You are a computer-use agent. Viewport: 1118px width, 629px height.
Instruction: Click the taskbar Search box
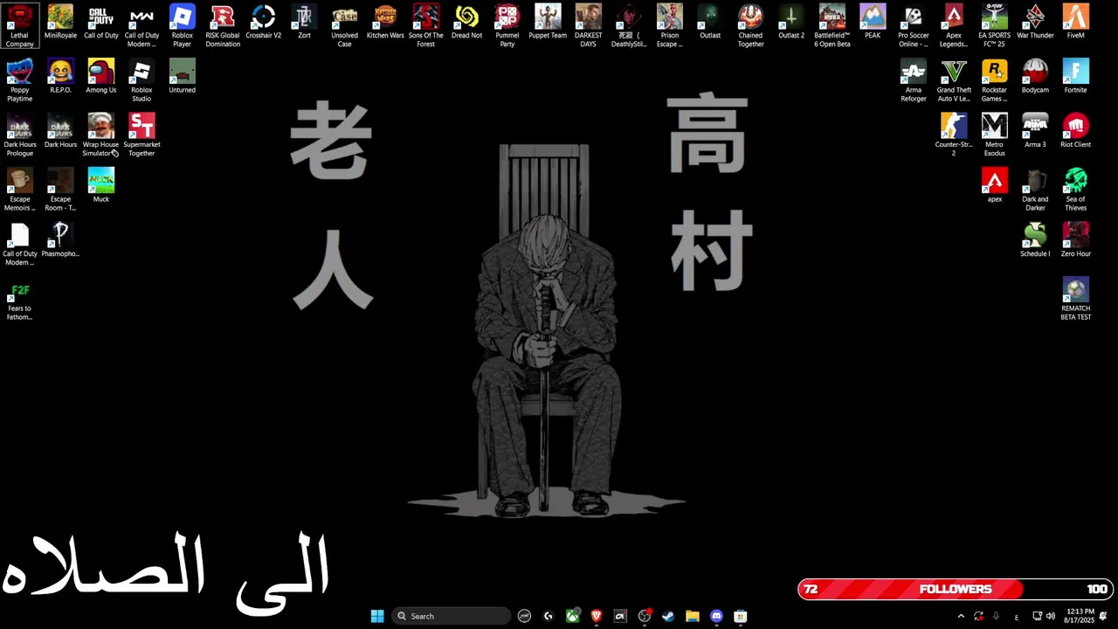click(451, 616)
